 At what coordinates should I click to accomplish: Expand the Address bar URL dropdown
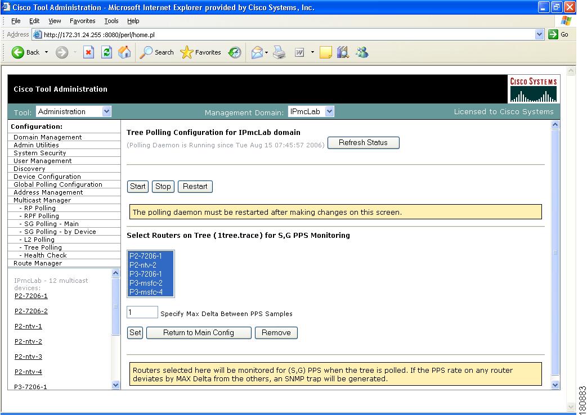539,34
